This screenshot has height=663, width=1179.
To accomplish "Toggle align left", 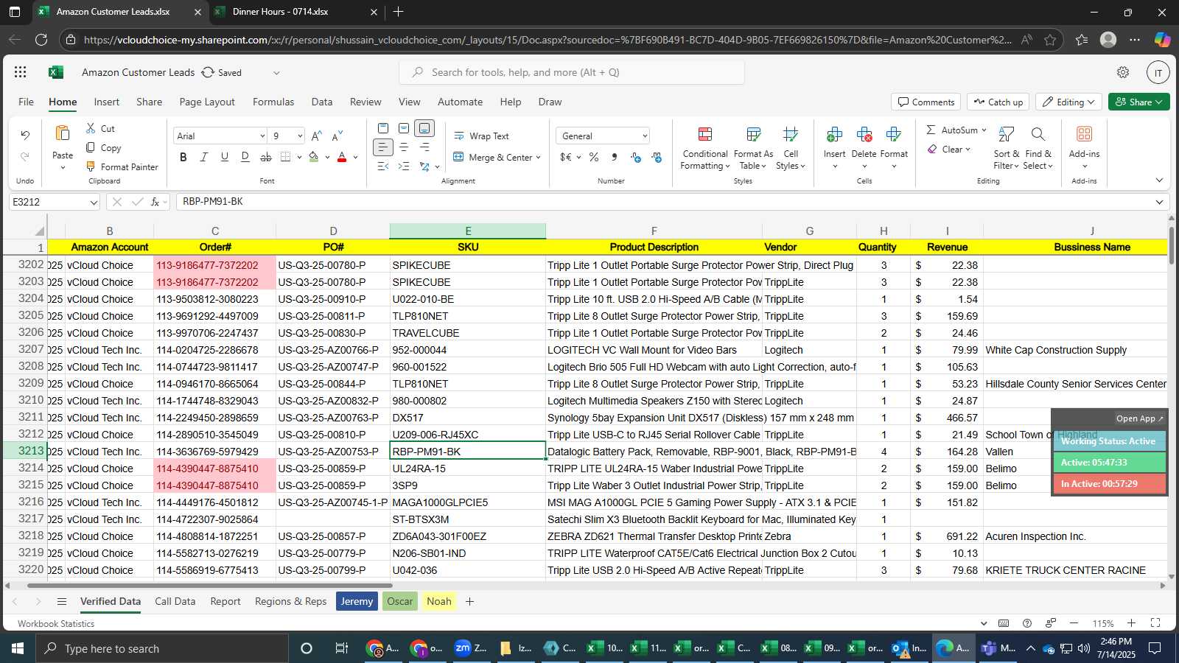I will tap(383, 147).
